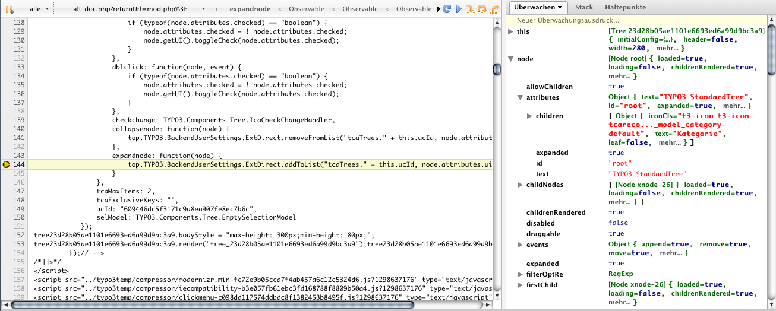Select the last Observable stack frame
This screenshot has width=776, height=311.
pyautogui.click(x=414, y=9)
